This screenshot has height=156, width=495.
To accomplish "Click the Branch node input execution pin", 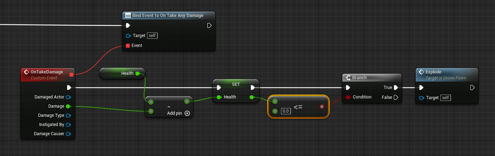I will tap(348, 88).
